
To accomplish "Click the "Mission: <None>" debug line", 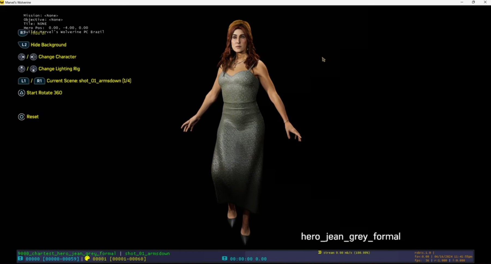I will (41, 16).
